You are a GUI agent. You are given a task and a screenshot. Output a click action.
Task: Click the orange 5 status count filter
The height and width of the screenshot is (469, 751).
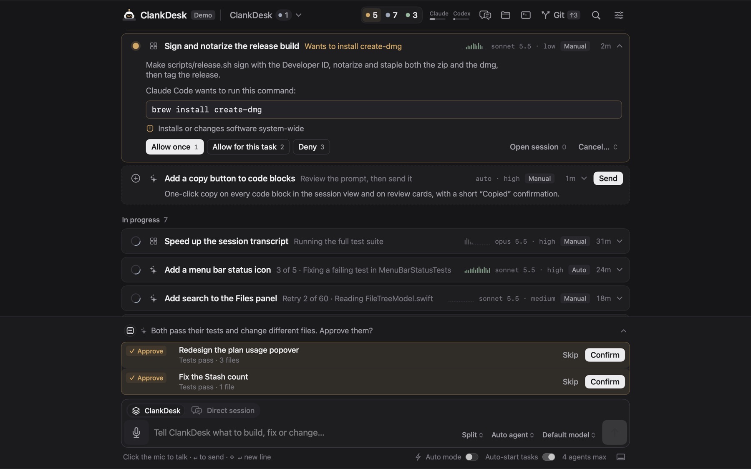tap(371, 15)
